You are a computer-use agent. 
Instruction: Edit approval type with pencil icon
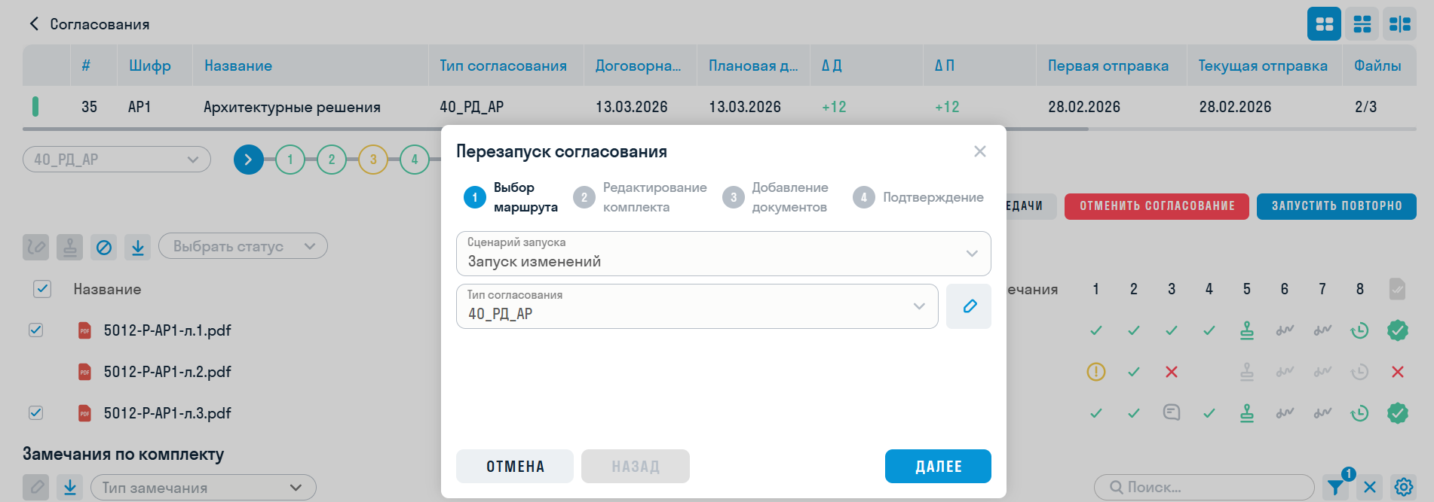pos(969,306)
